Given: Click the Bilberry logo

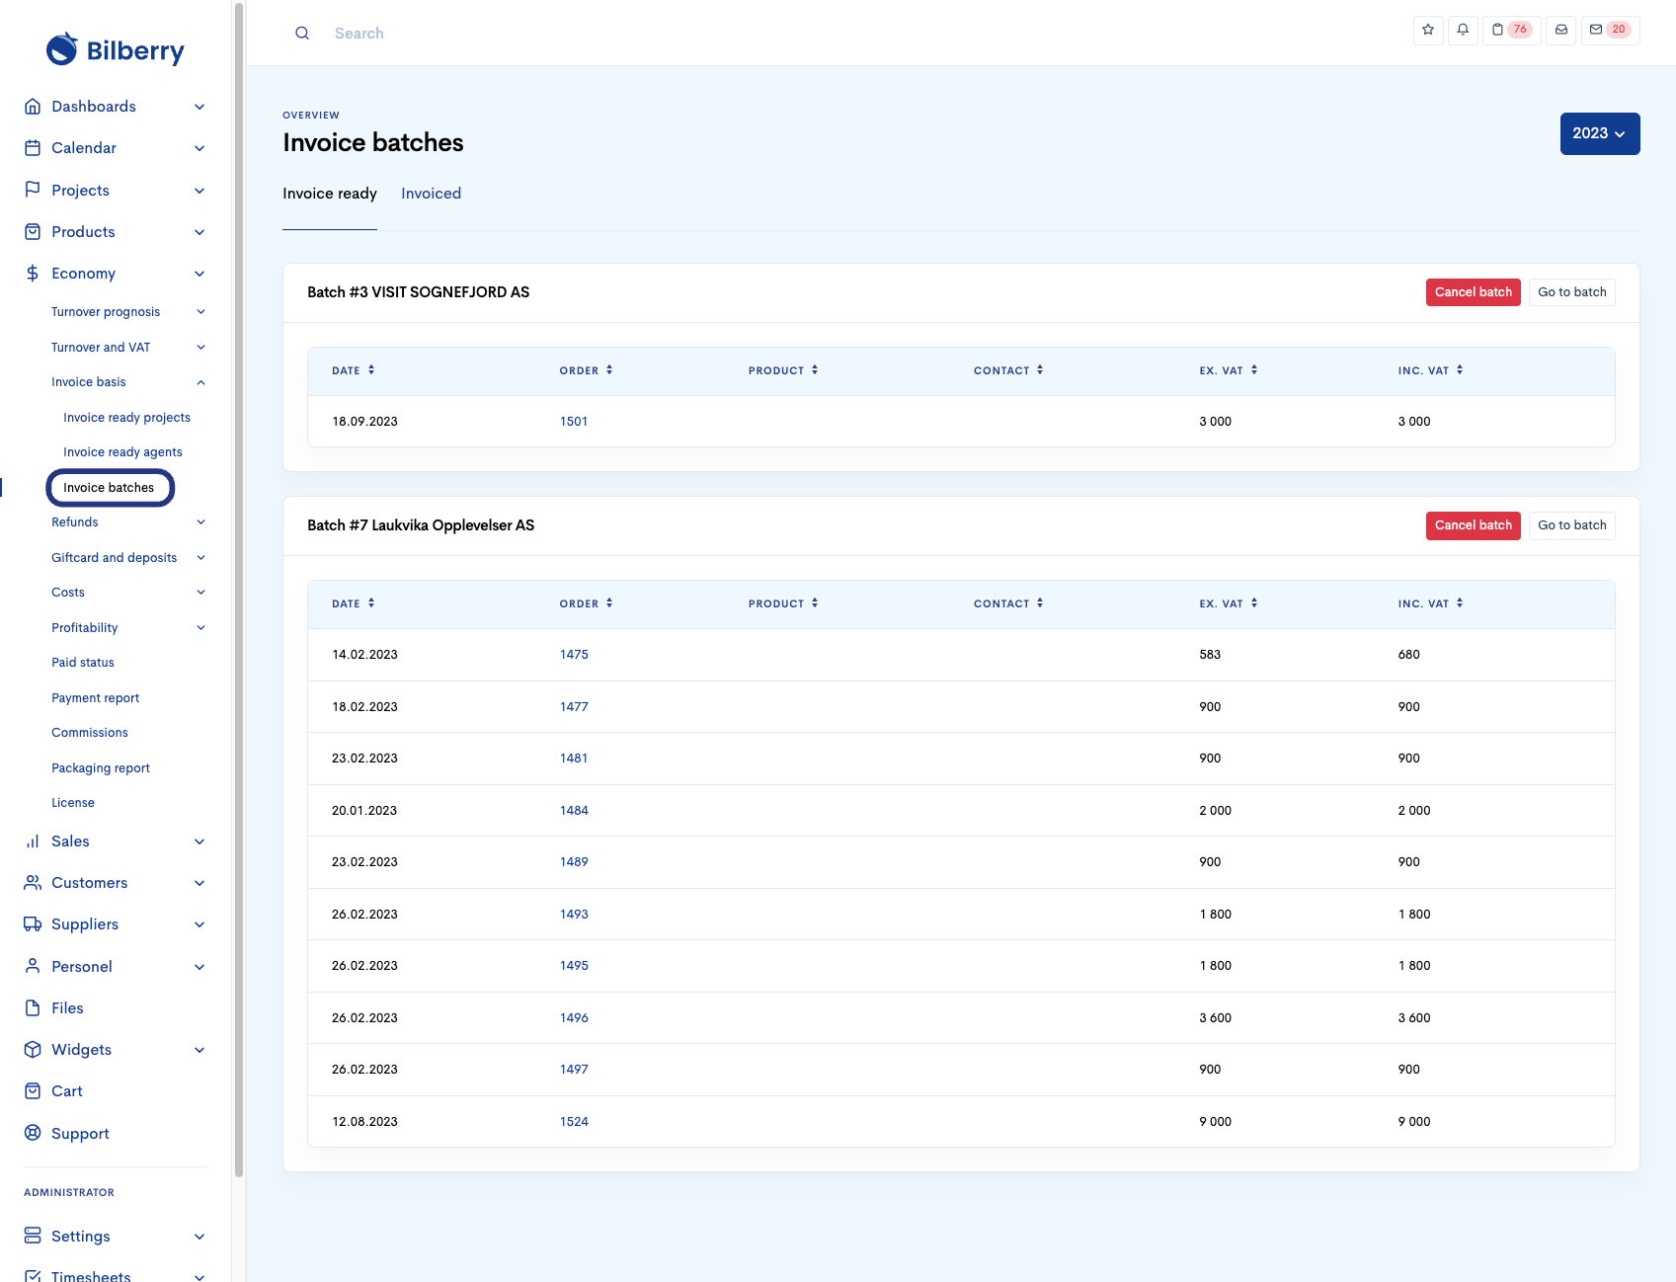Looking at the screenshot, I should (116, 49).
